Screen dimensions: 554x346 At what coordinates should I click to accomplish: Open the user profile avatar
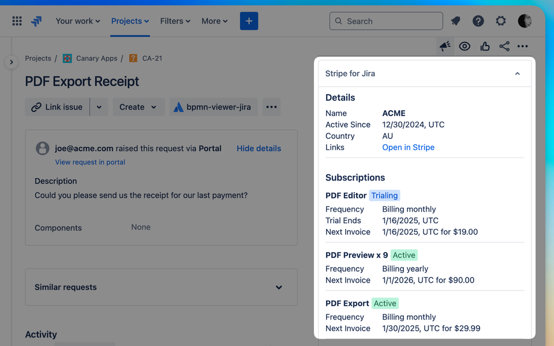[525, 21]
